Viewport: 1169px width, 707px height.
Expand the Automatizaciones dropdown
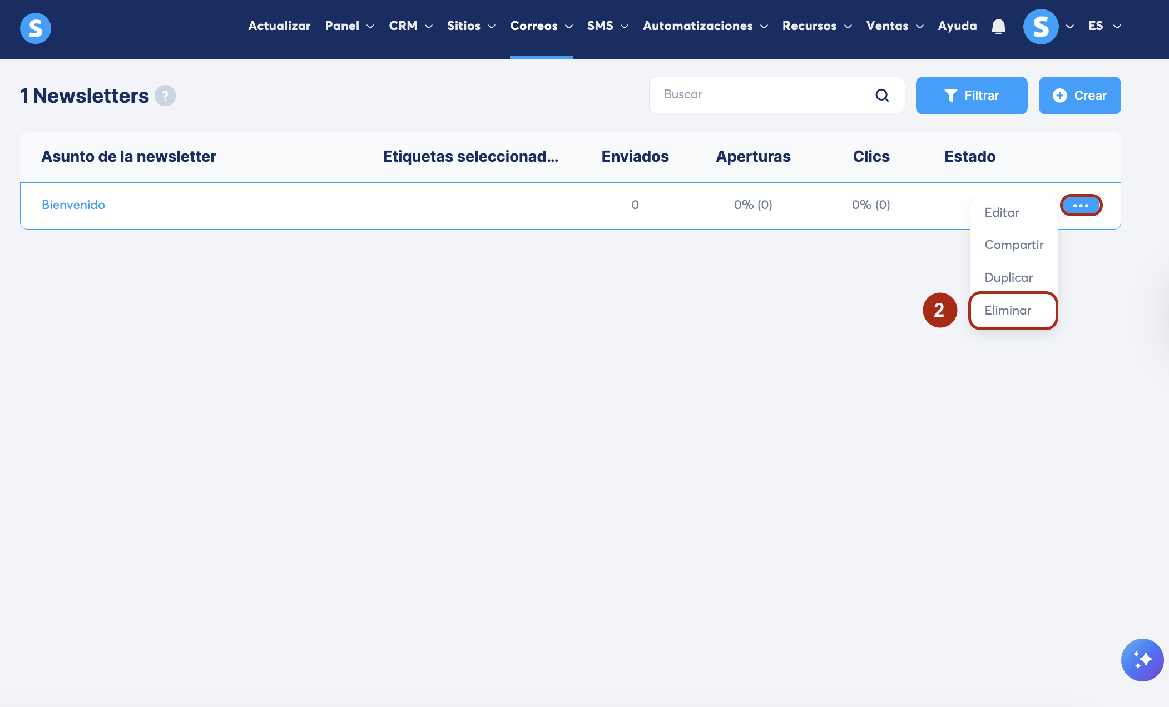705,26
